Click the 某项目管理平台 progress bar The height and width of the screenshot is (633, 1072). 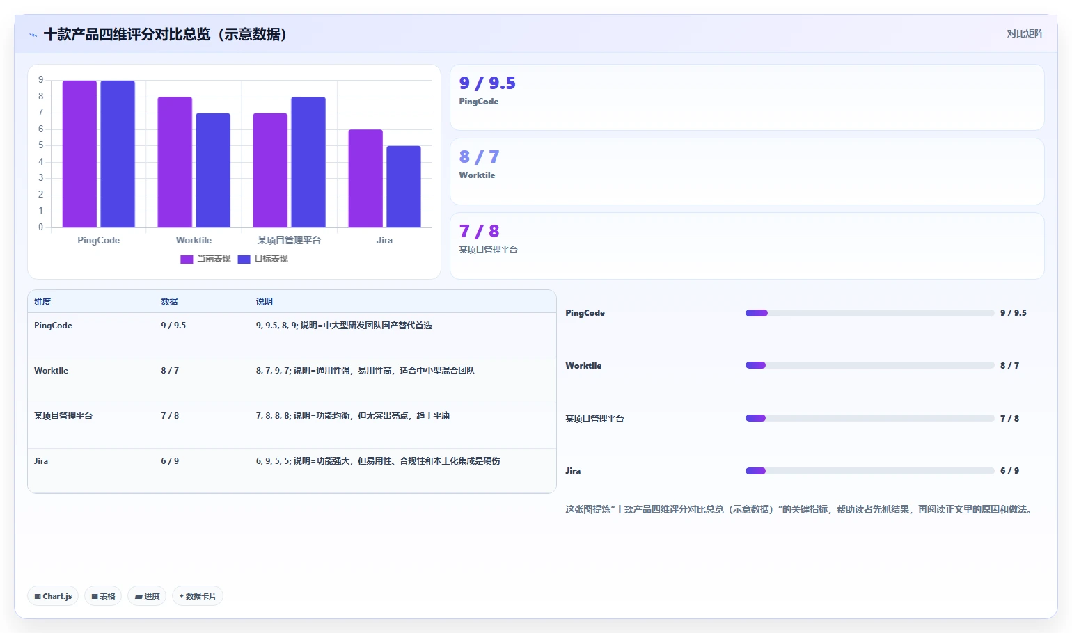tap(869, 418)
